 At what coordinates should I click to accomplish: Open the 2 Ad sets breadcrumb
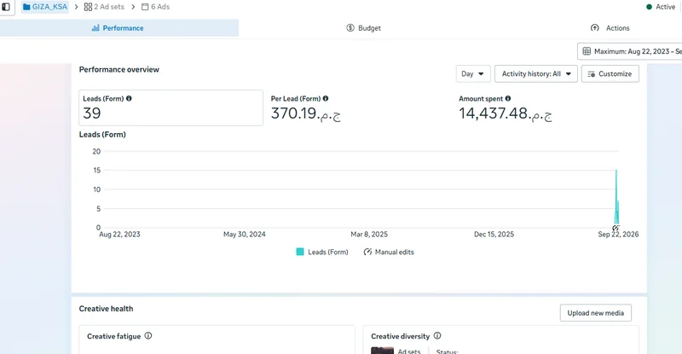(x=104, y=7)
